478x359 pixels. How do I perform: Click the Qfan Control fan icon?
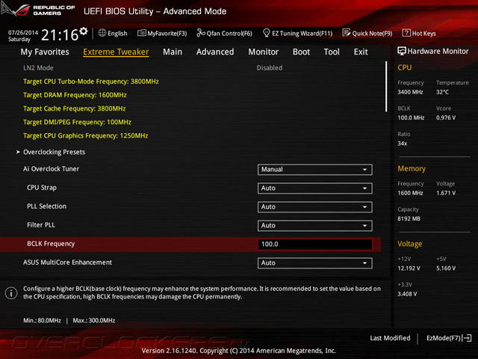[x=201, y=33]
